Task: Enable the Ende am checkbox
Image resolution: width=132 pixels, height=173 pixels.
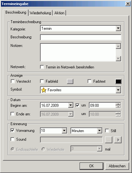Action: tap(12, 114)
